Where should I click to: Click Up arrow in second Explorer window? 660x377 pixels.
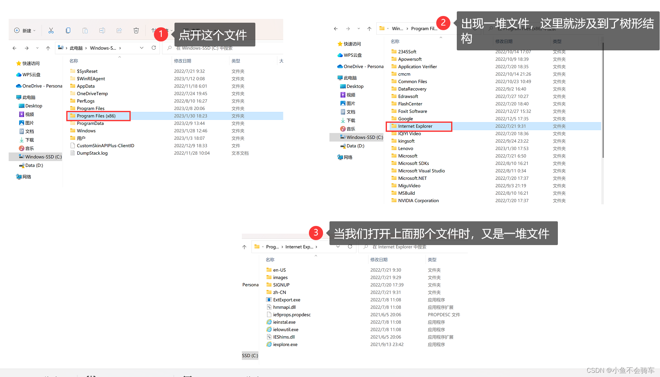click(x=369, y=29)
